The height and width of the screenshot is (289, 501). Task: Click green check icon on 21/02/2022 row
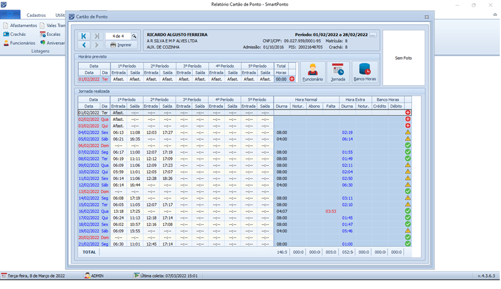pos(408,244)
